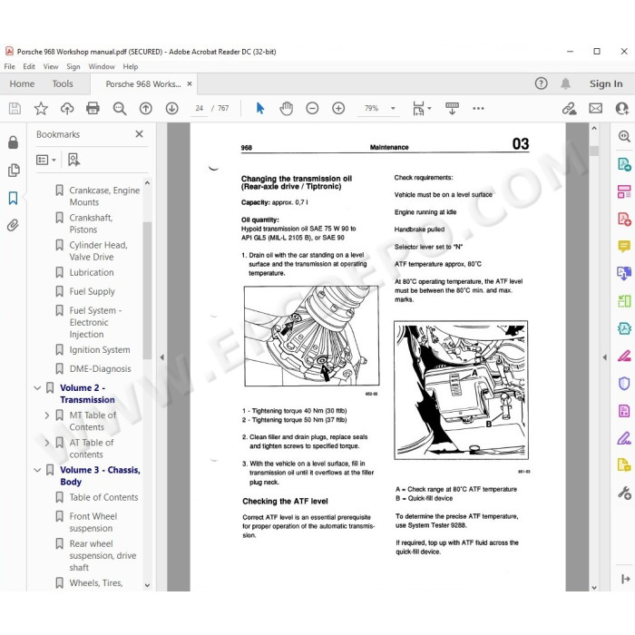Open Ignition System bookmark
The width and height of the screenshot is (635, 635).
point(100,350)
